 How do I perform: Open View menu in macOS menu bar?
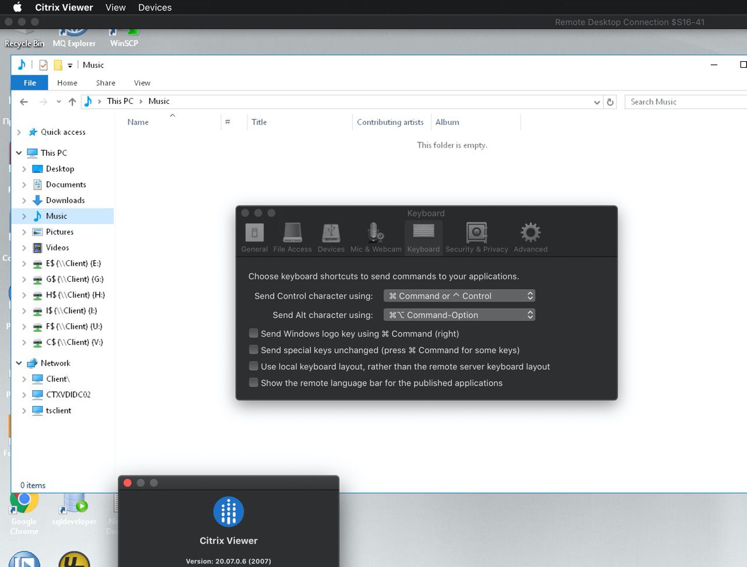pos(116,8)
